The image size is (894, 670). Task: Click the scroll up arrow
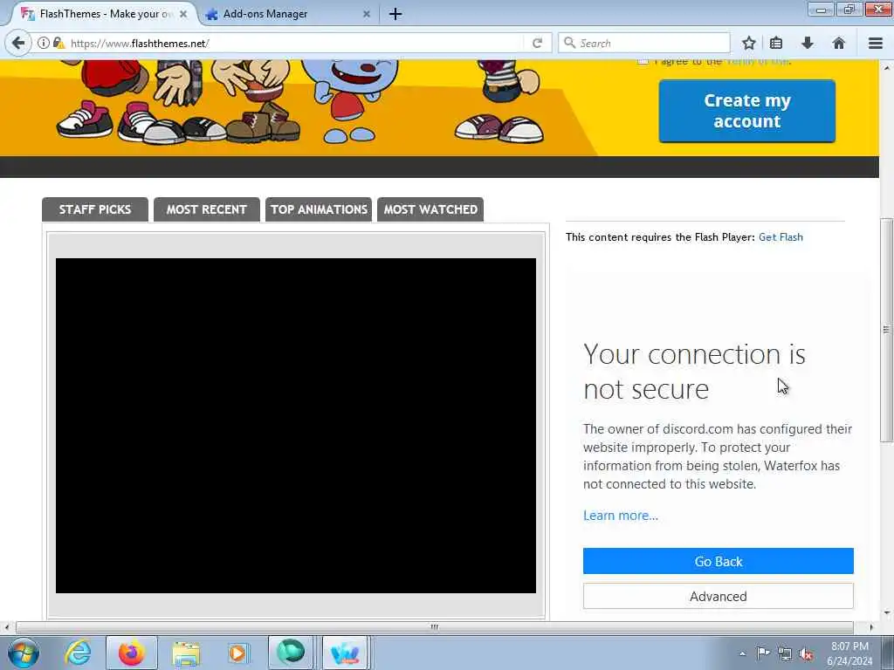(887, 67)
